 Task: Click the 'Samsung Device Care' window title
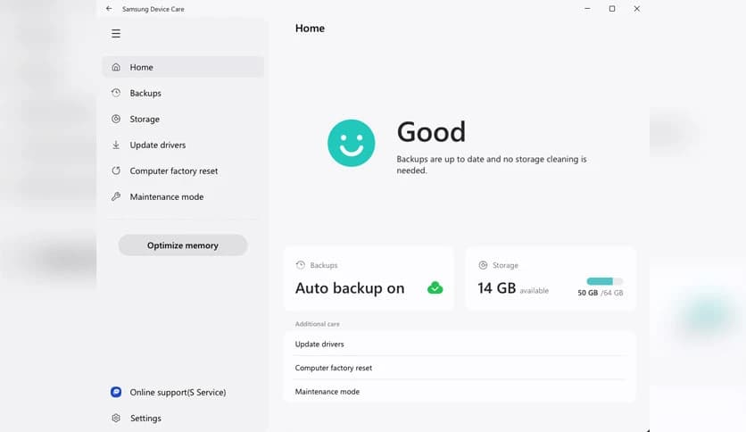[153, 9]
